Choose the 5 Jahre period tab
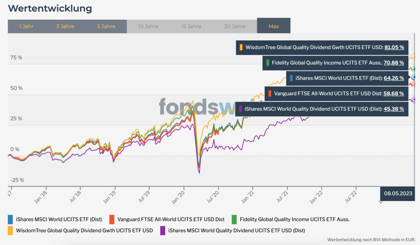 106,26
